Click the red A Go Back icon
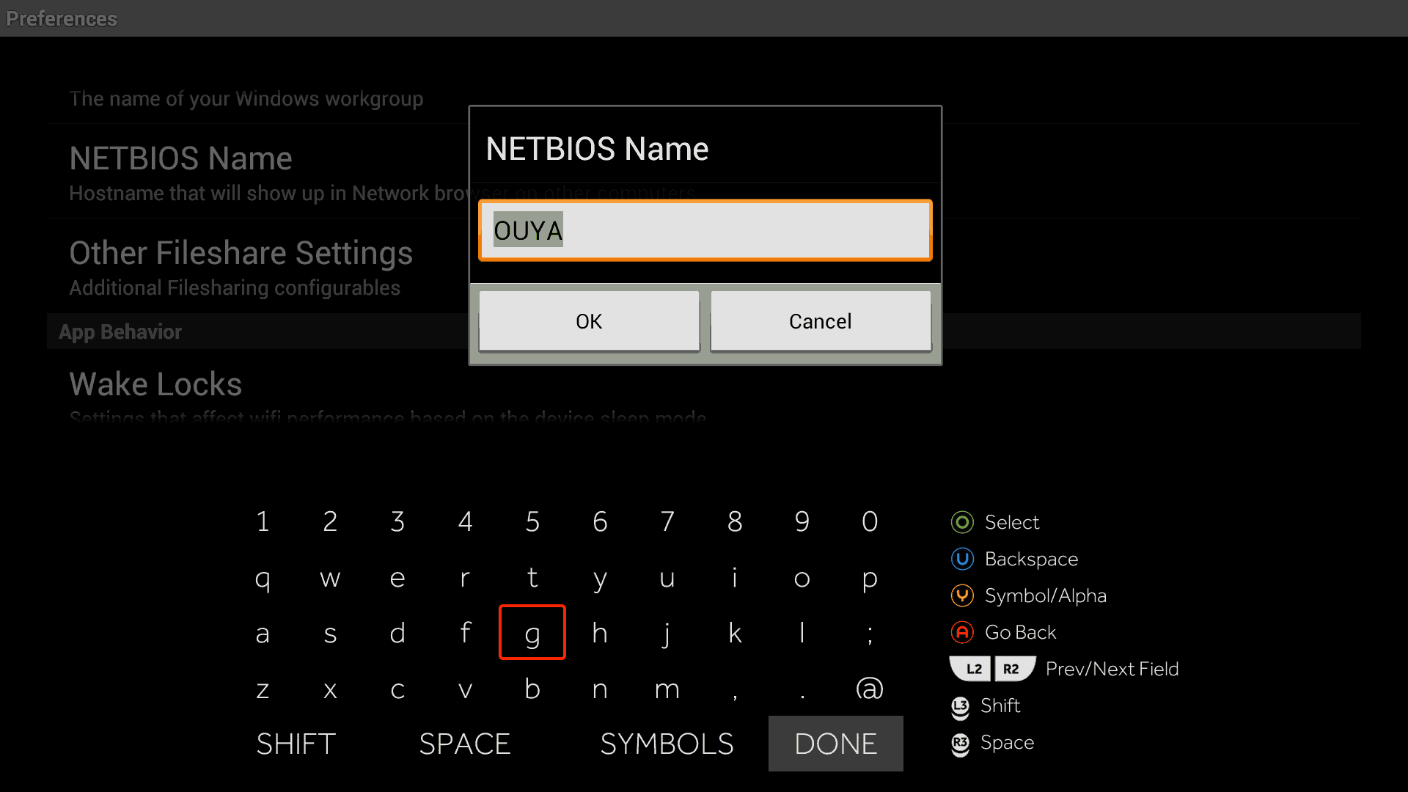 [962, 632]
